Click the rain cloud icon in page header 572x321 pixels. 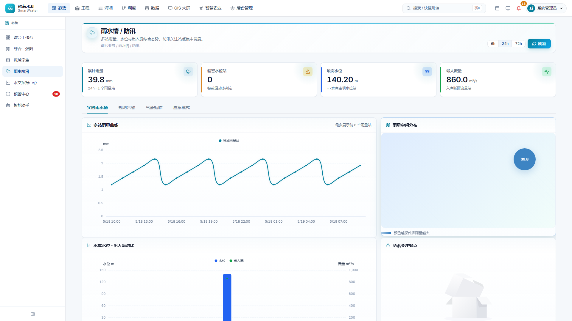[x=92, y=33]
